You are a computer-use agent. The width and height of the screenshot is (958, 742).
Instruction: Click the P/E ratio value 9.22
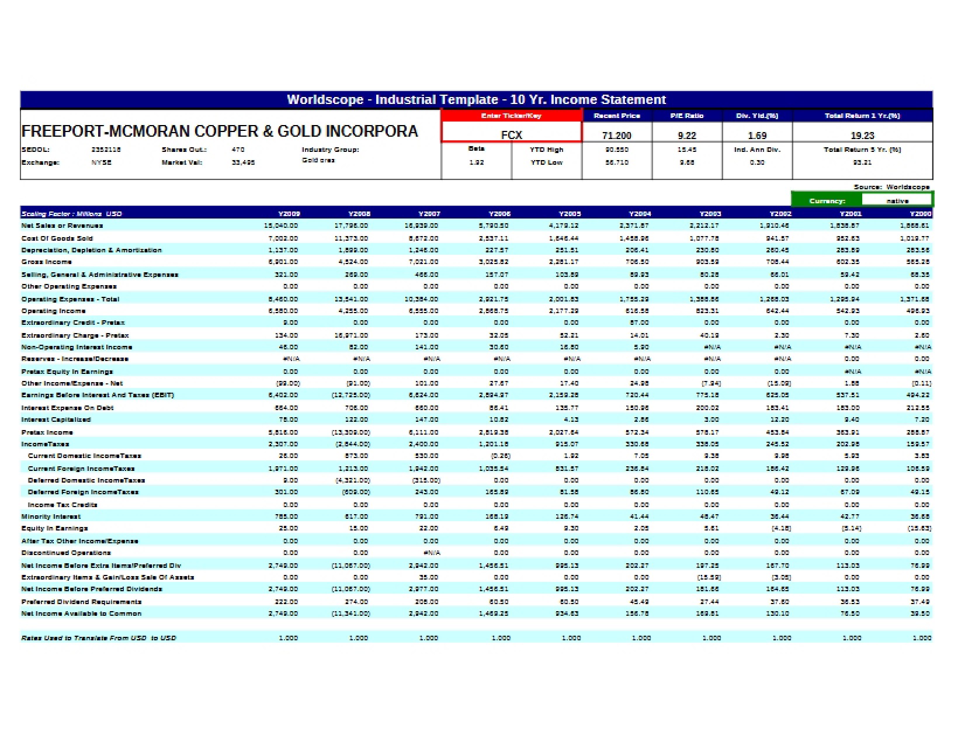(x=687, y=135)
